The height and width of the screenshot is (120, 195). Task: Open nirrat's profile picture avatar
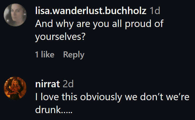tap(15, 89)
